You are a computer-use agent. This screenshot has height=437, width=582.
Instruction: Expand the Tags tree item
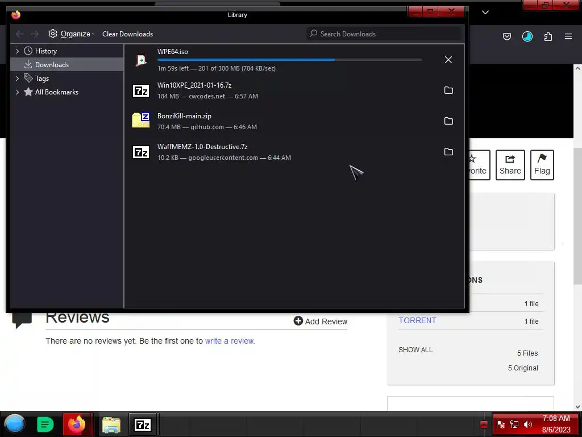(17, 79)
